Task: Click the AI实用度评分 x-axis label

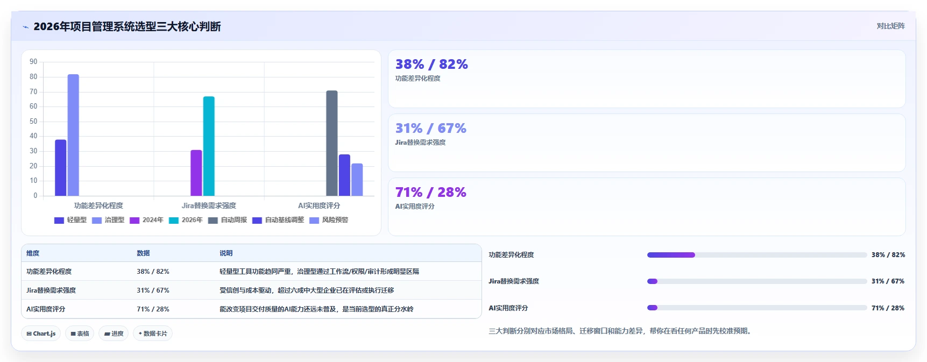Action: pos(319,205)
